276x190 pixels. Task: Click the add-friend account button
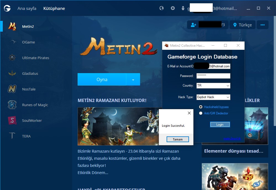click(x=208, y=25)
